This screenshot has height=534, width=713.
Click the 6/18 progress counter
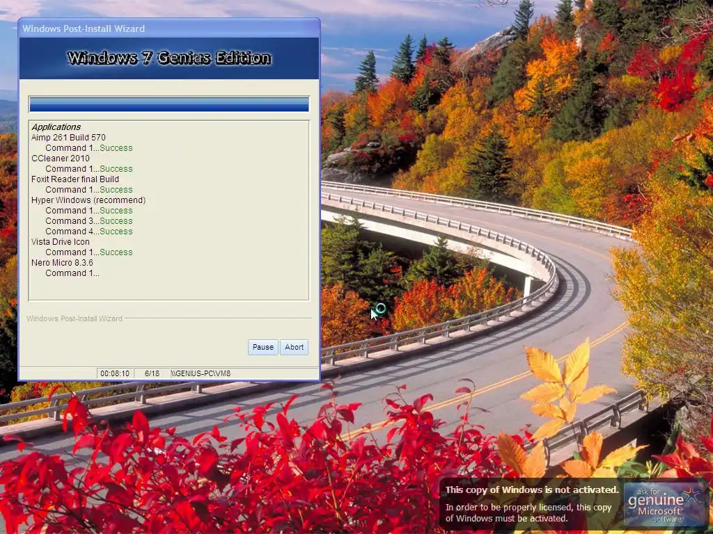[x=152, y=373]
